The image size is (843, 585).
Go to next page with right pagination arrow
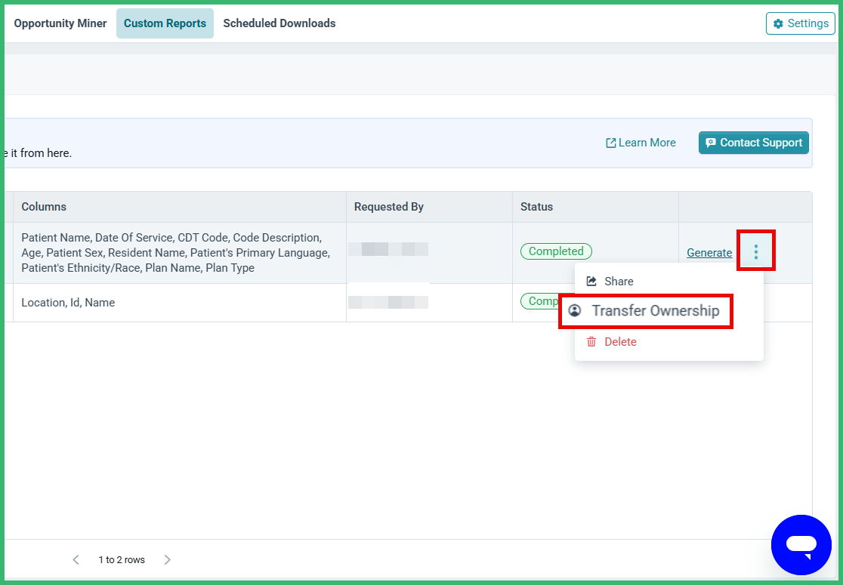coord(167,559)
